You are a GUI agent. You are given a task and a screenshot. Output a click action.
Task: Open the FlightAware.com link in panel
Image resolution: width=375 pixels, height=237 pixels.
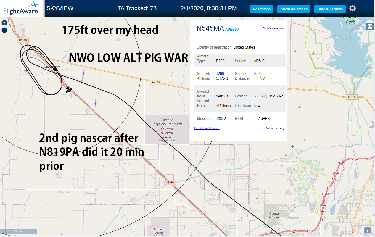(x=273, y=28)
